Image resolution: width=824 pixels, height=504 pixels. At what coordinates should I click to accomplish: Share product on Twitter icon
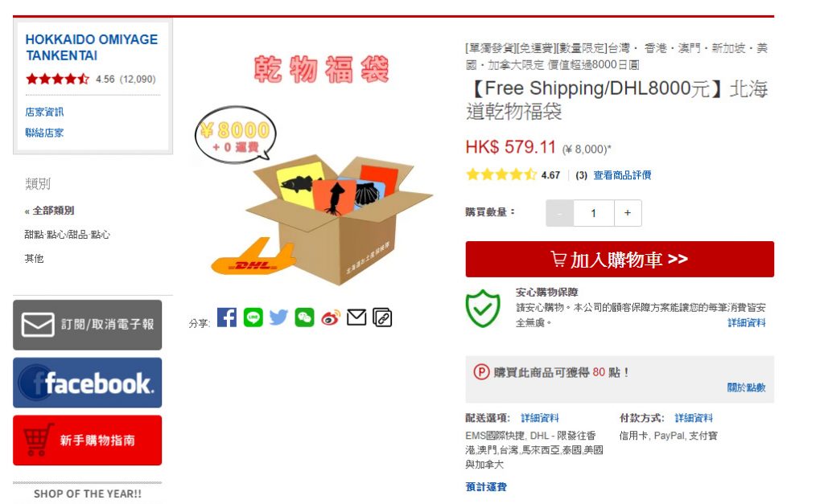tap(278, 318)
